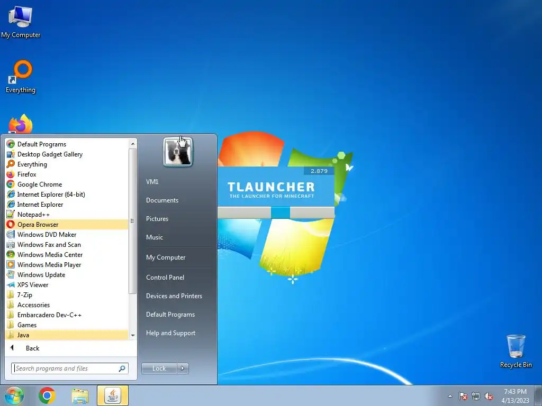Click the search magnifier icon

[x=122, y=368]
